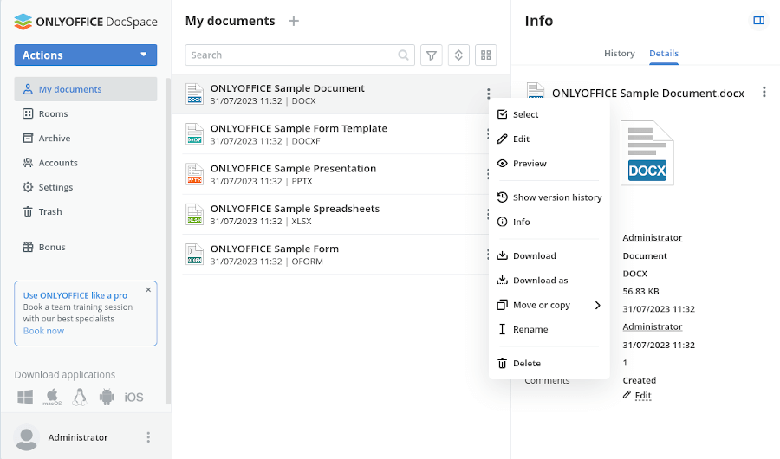Click the Android download app icon

click(x=107, y=397)
